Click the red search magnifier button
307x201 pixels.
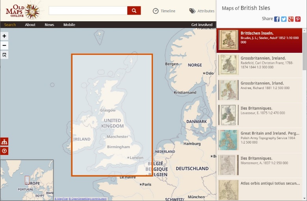click(x=134, y=11)
